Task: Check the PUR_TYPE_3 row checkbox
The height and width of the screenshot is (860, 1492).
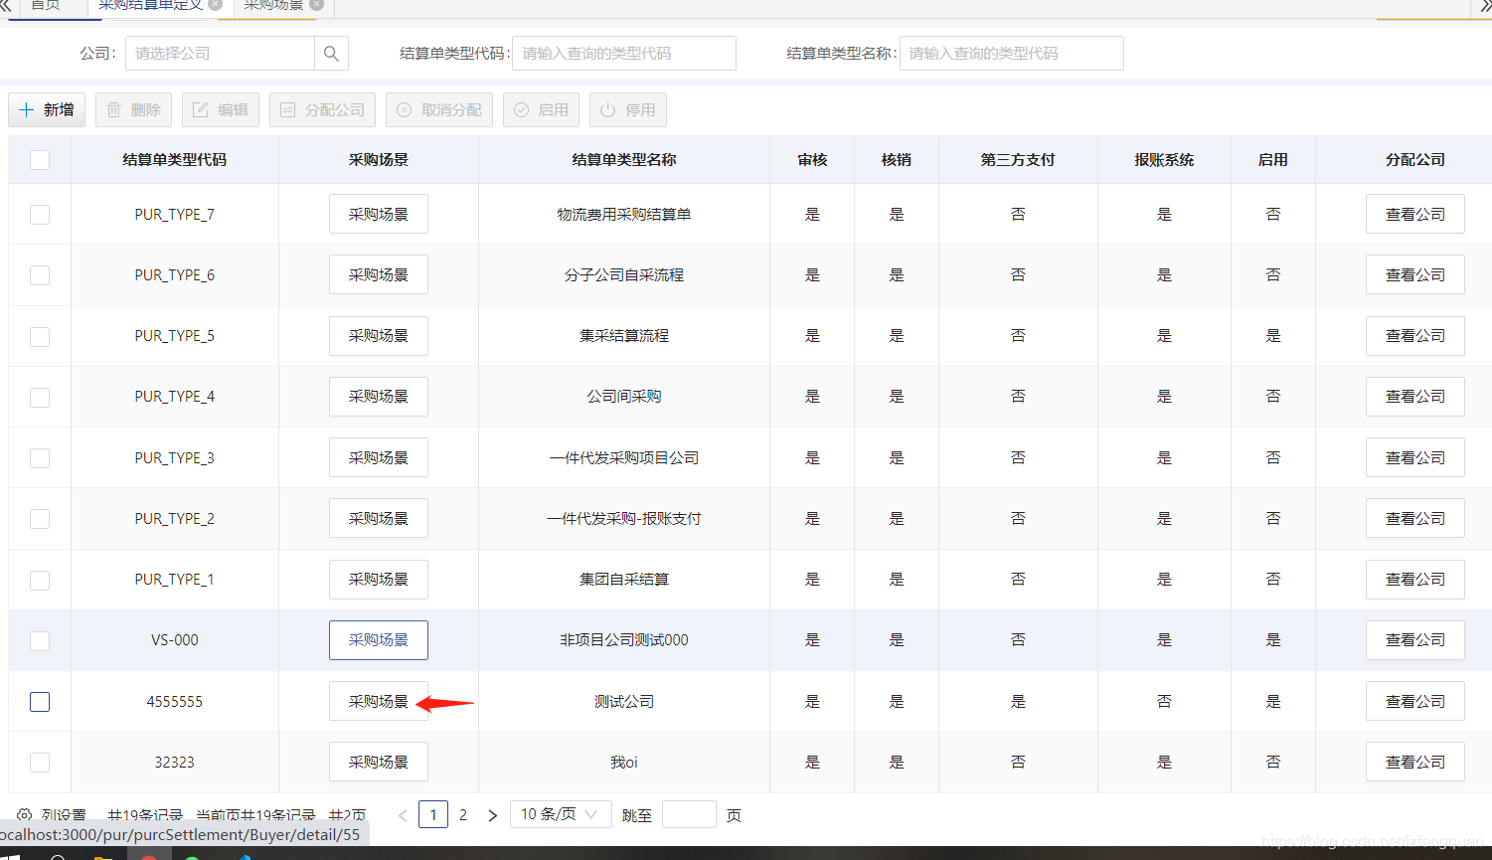Action: 40,457
